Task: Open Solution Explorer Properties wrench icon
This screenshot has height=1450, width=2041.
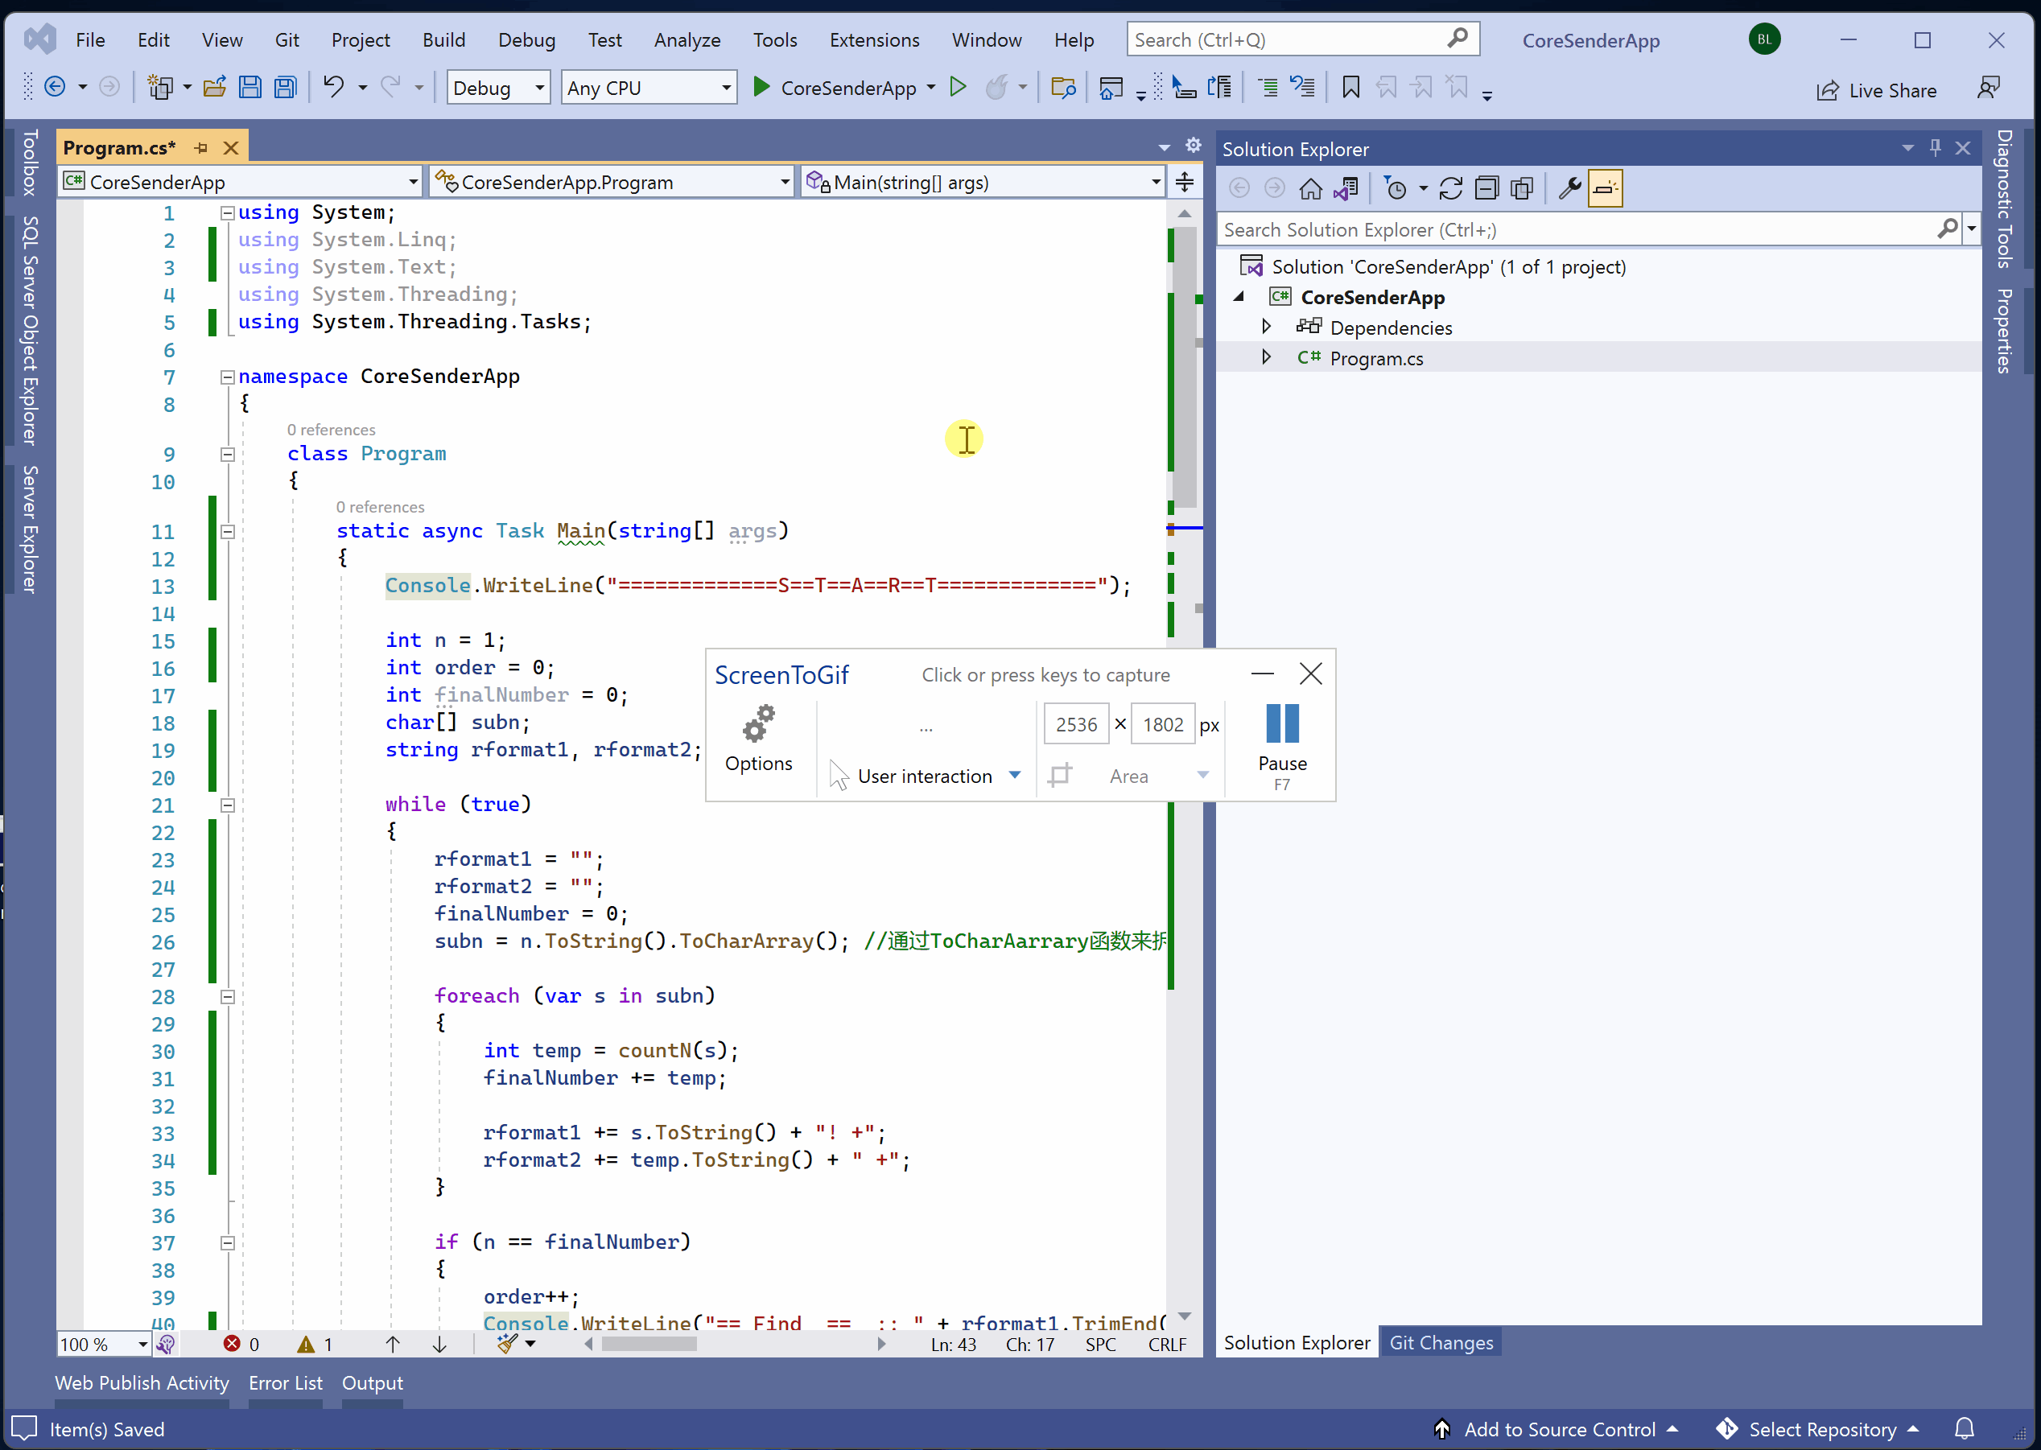Action: (1569, 188)
